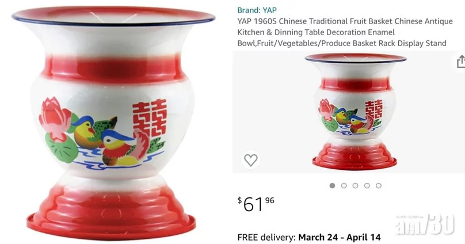Select the third carousel dot indicator
Screen dimensions: 465x244
click(x=355, y=186)
